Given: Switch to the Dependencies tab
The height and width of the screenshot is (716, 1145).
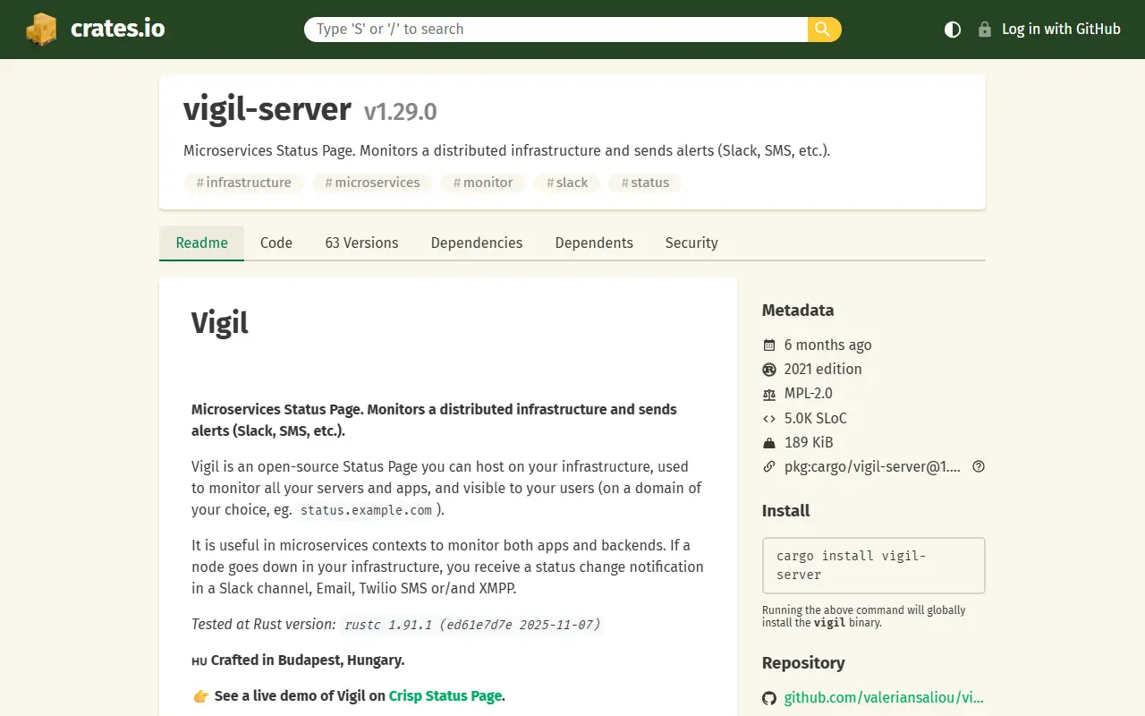Looking at the screenshot, I should 477,243.
